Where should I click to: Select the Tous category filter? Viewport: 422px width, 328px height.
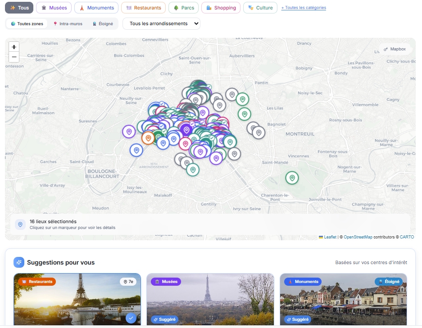pos(19,8)
